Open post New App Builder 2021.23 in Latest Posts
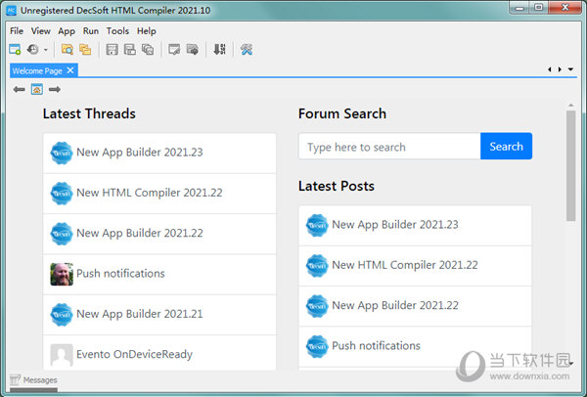 tap(415, 225)
